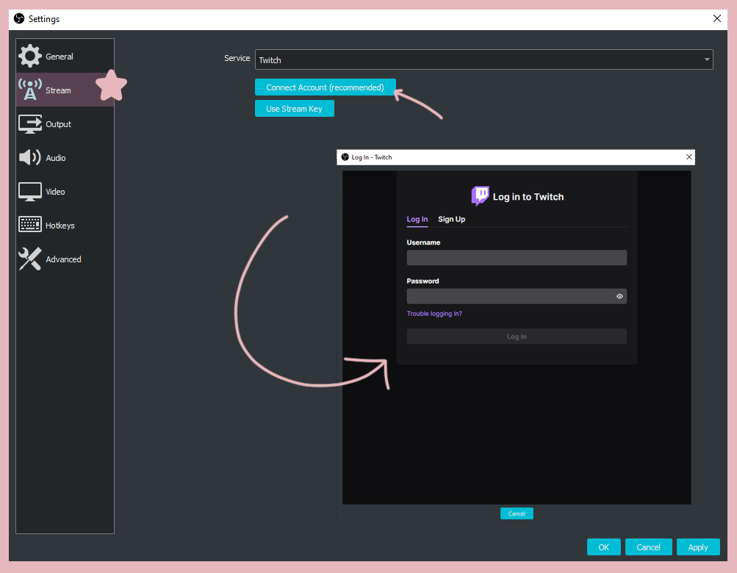Select the Advanced label in sidebar
The image size is (737, 573).
click(x=63, y=259)
